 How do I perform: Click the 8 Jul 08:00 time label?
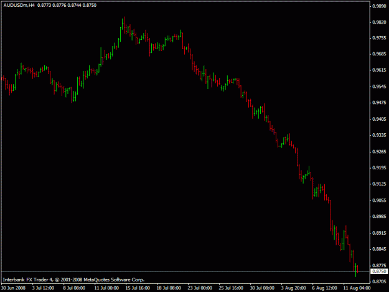point(74,288)
